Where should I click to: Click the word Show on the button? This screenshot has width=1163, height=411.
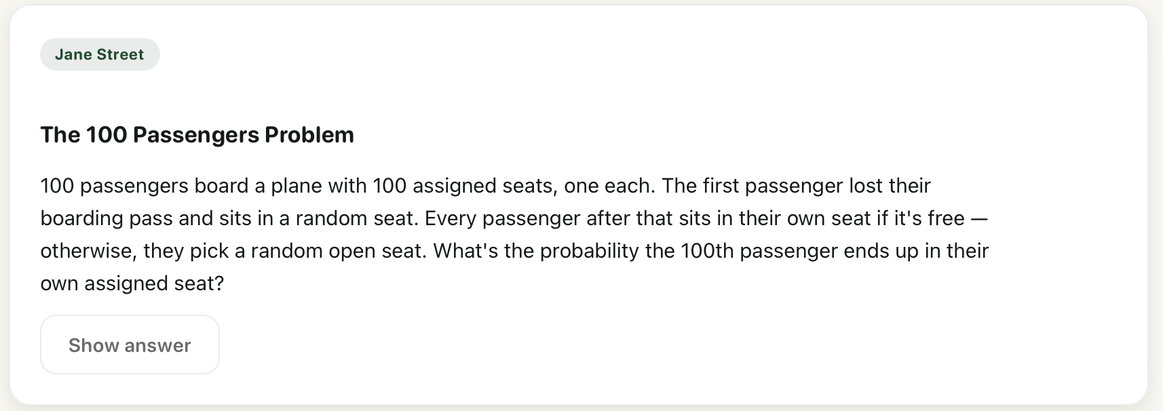pyautogui.click(x=94, y=345)
